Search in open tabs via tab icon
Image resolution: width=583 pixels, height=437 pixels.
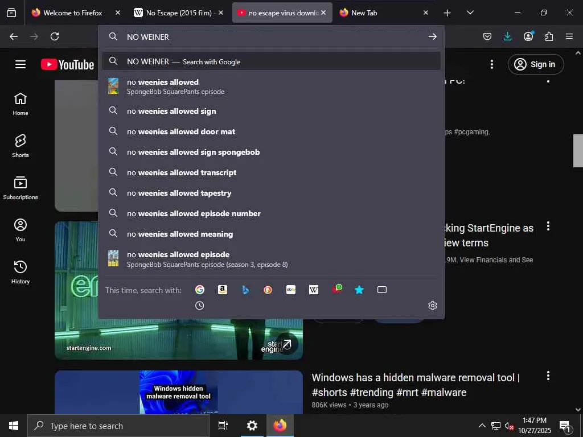382,290
